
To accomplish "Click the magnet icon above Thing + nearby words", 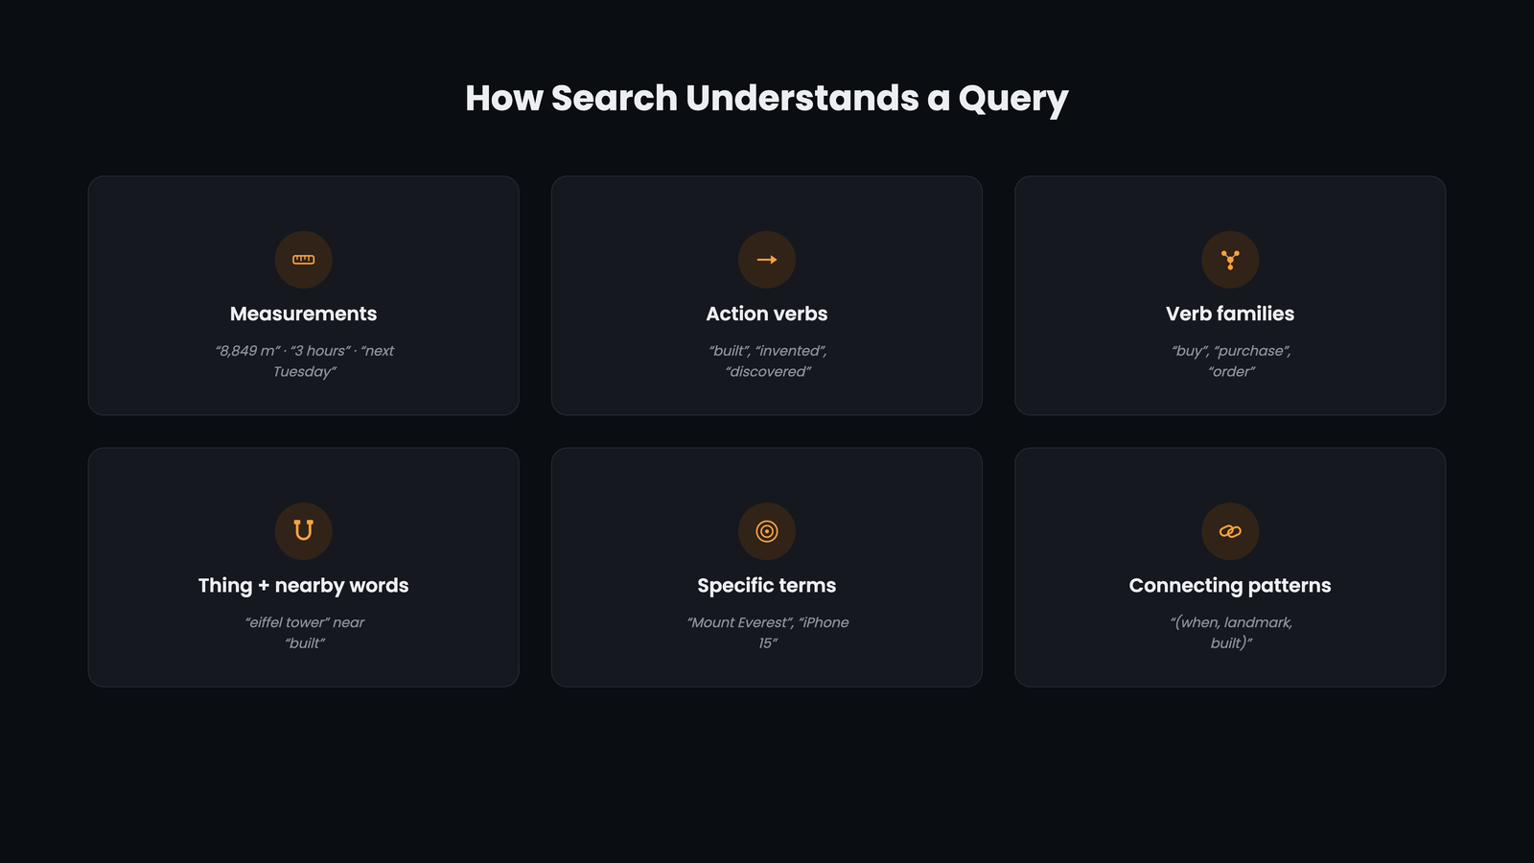I will pos(303,531).
